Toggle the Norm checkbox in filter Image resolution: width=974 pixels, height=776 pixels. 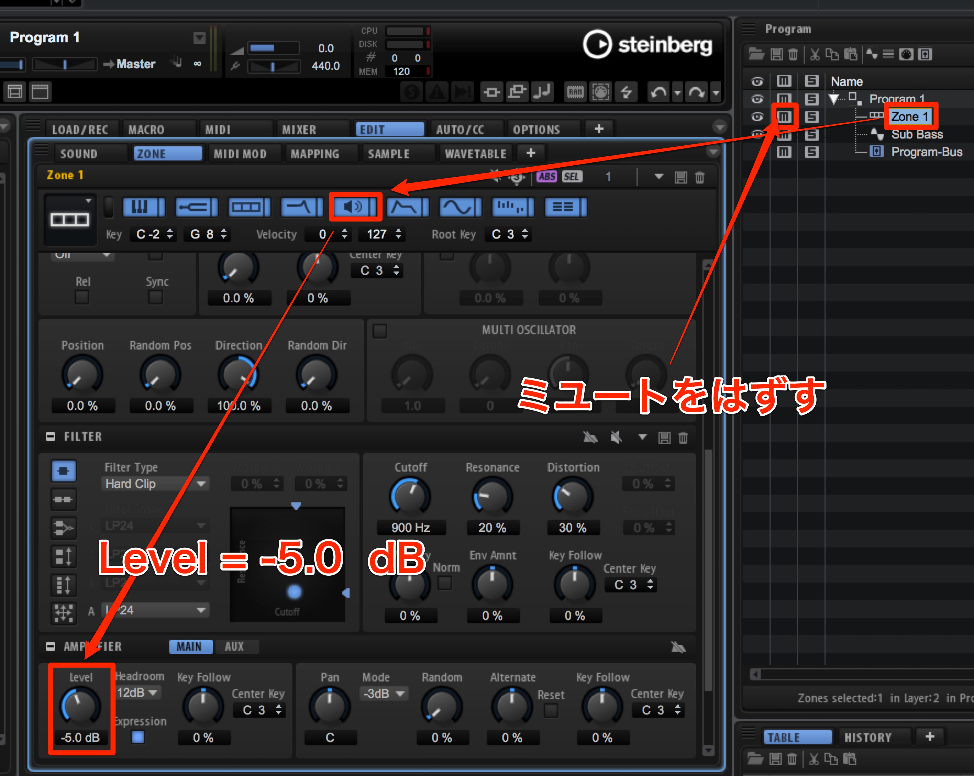tap(445, 583)
